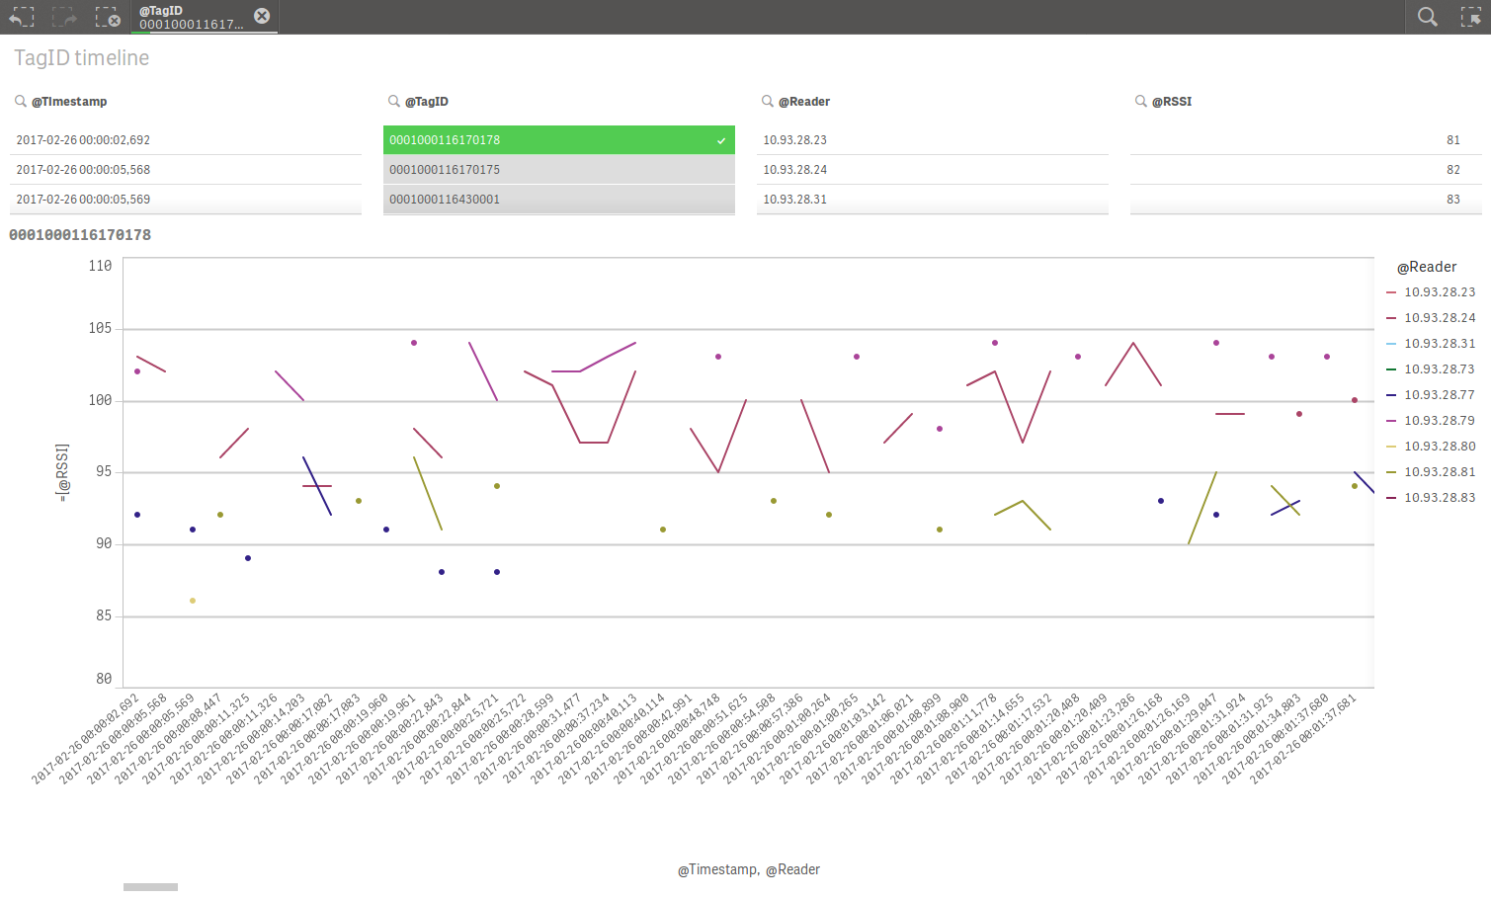The image size is (1491, 900).
Task: Click legend entry 10.93.28.31
Action: 1431,344
